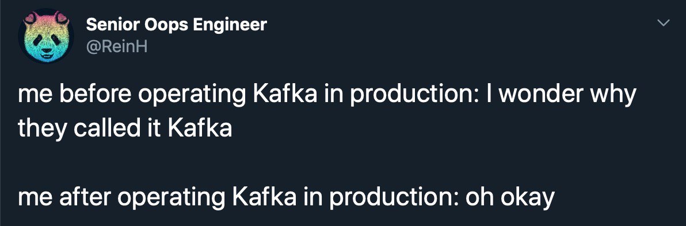Open Senior Oops Engineer's profile name
The width and height of the screenshot is (686, 226).
coord(176,25)
